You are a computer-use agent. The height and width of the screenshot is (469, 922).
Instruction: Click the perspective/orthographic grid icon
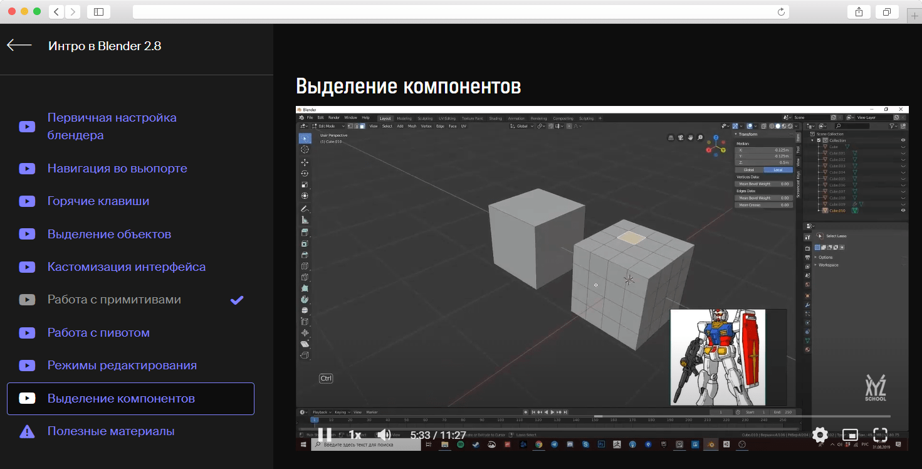(671, 137)
